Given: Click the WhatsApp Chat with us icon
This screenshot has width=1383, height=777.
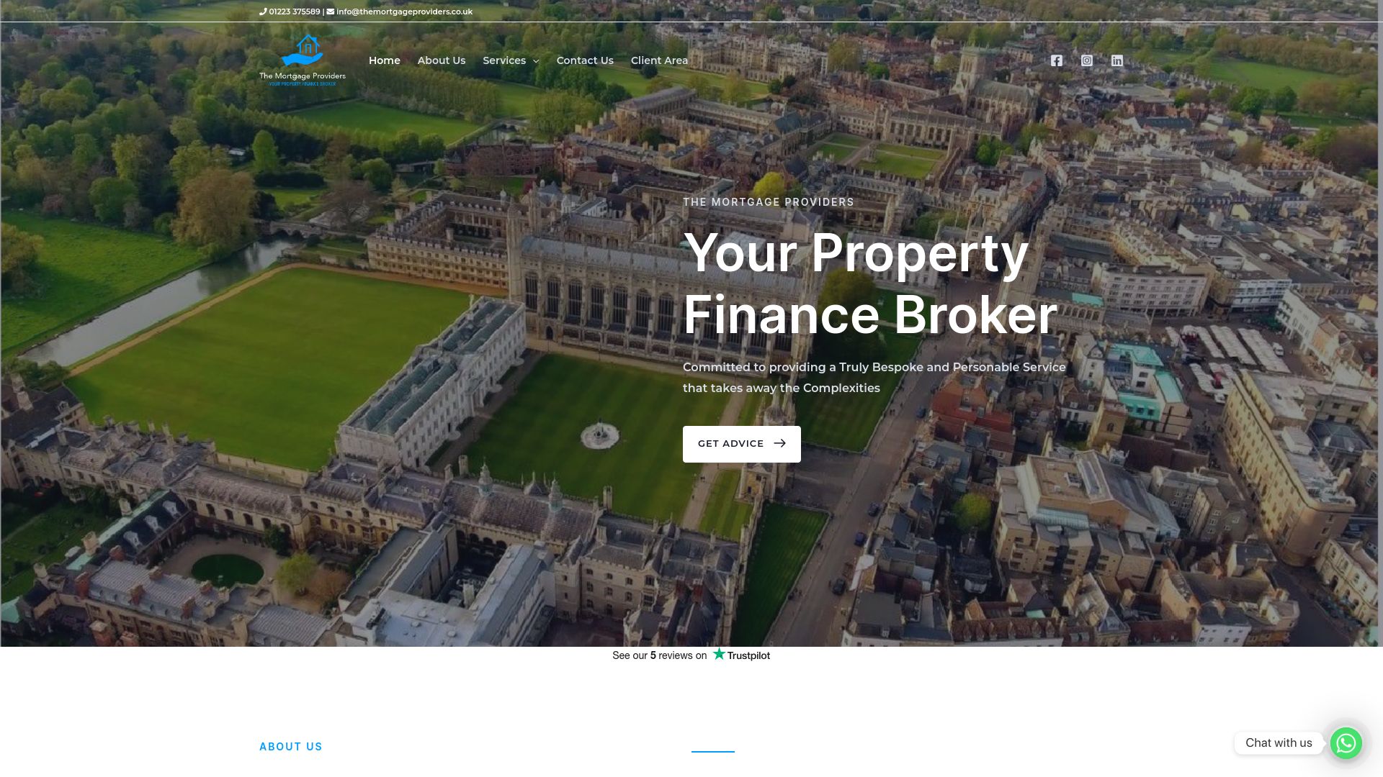Looking at the screenshot, I should click(1347, 743).
